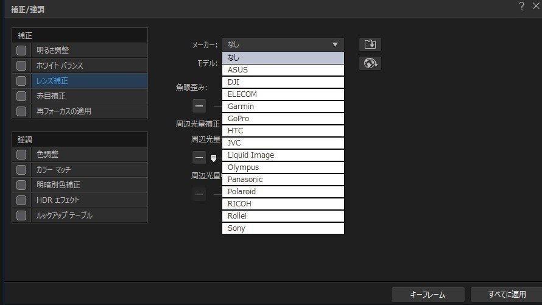Screen dimensions: 542x305
Task: Enable the ホワイト バランス checkbox
Action: pyautogui.click(x=21, y=66)
